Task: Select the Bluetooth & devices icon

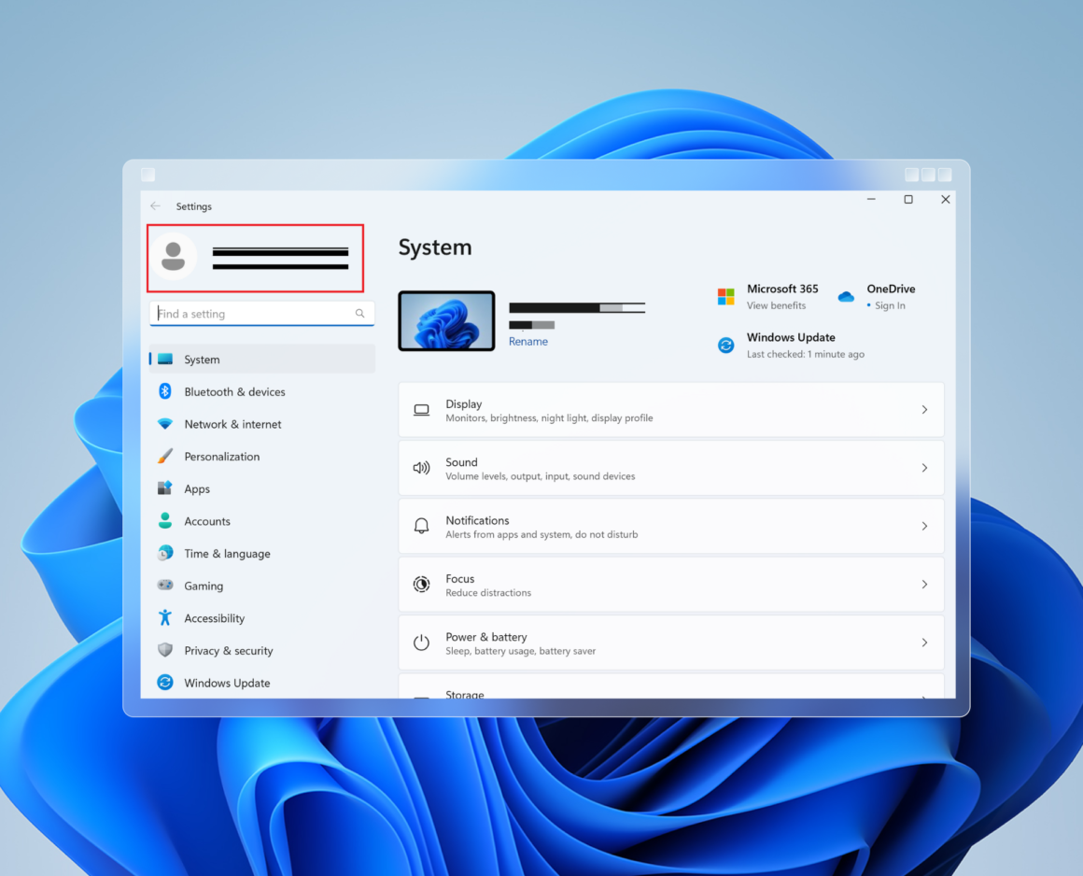Action: click(x=167, y=391)
